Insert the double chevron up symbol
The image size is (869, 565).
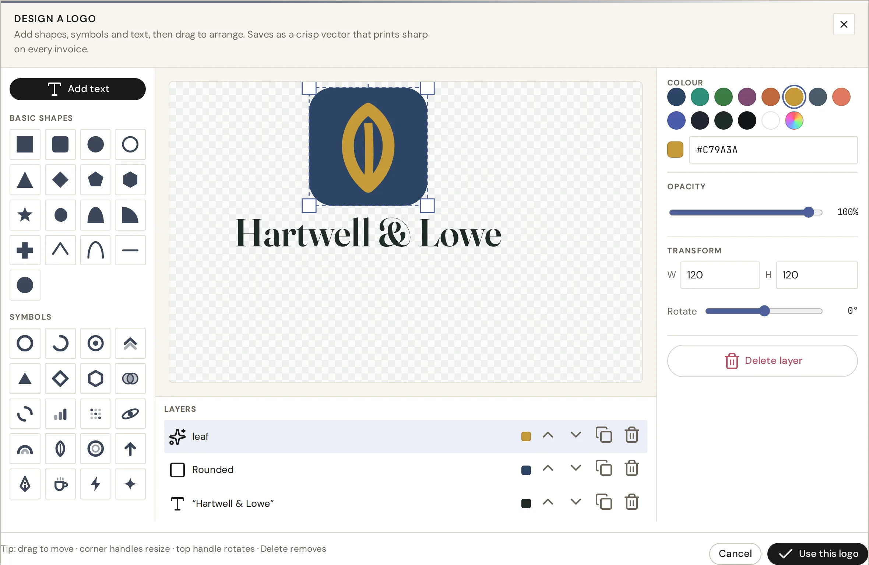click(130, 343)
